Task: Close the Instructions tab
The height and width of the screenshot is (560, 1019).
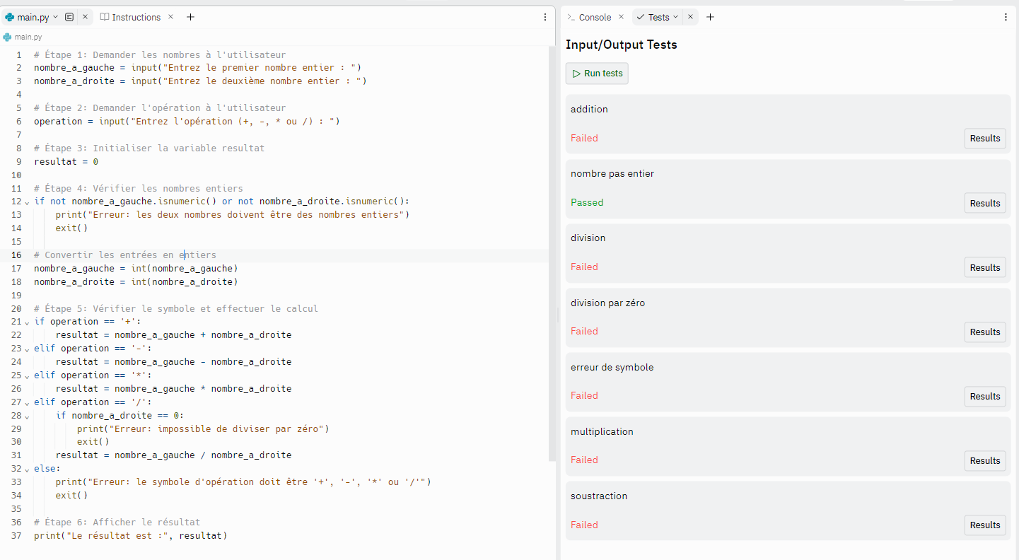Action: pyautogui.click(x=170, y=17)
